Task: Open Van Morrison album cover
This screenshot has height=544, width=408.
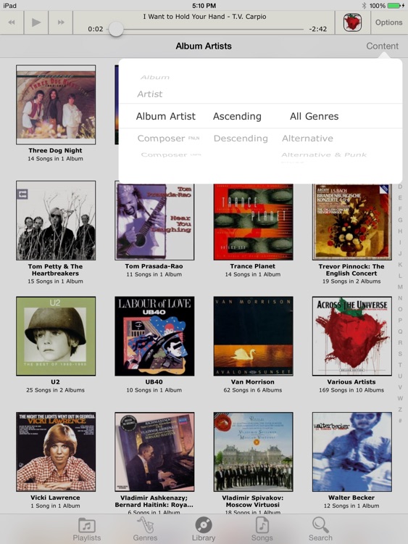Action: 254,336
